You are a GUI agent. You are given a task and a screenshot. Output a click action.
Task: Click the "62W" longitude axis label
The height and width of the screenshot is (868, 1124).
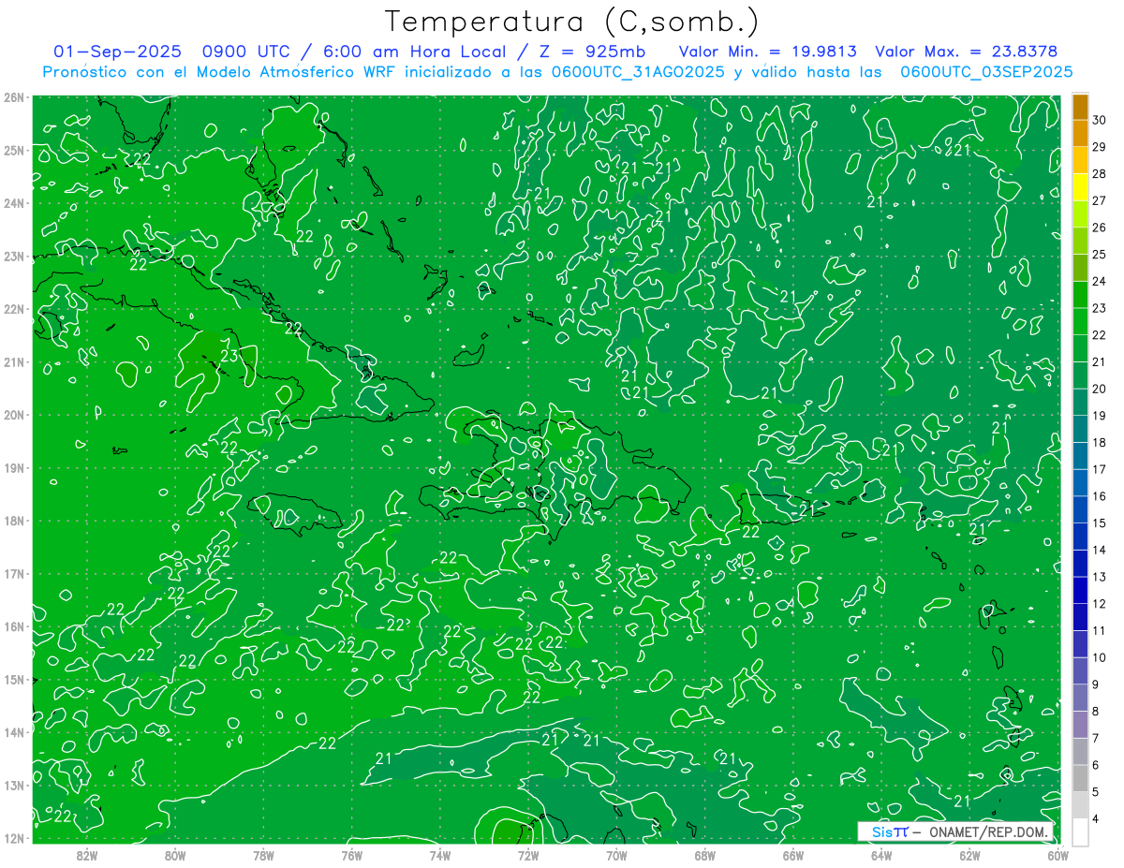pyautogui.click(x=969, y=854)
